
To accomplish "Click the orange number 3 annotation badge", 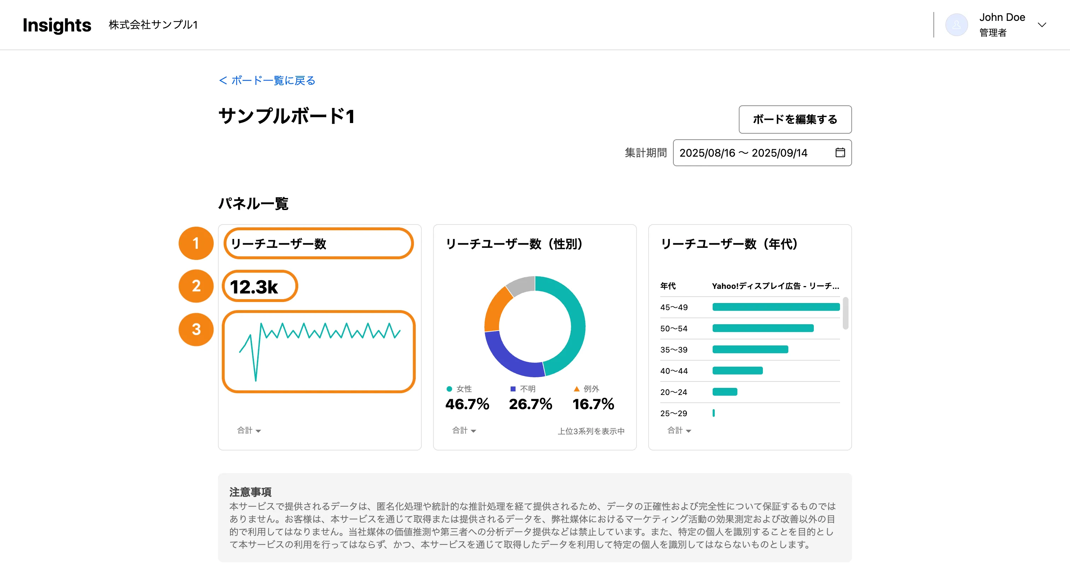I will (x=196, y=329).
